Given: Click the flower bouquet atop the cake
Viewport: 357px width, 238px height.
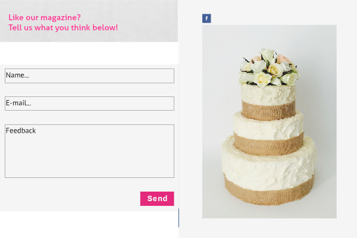Looking at the screenshot, I should (x=269, y=68).
